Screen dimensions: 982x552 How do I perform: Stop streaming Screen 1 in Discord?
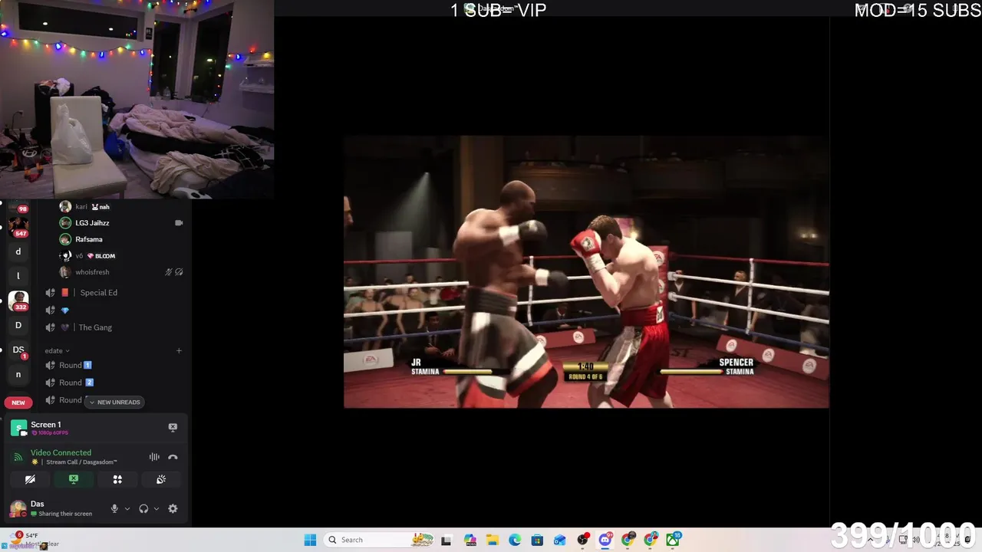point(173,427)
